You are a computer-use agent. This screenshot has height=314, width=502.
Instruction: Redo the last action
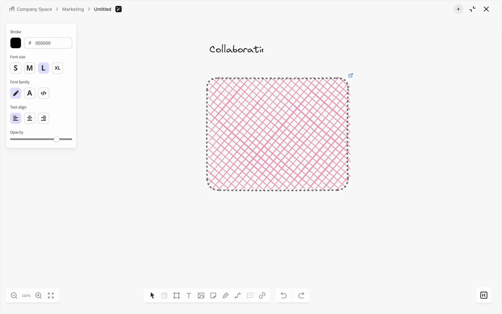301,295
